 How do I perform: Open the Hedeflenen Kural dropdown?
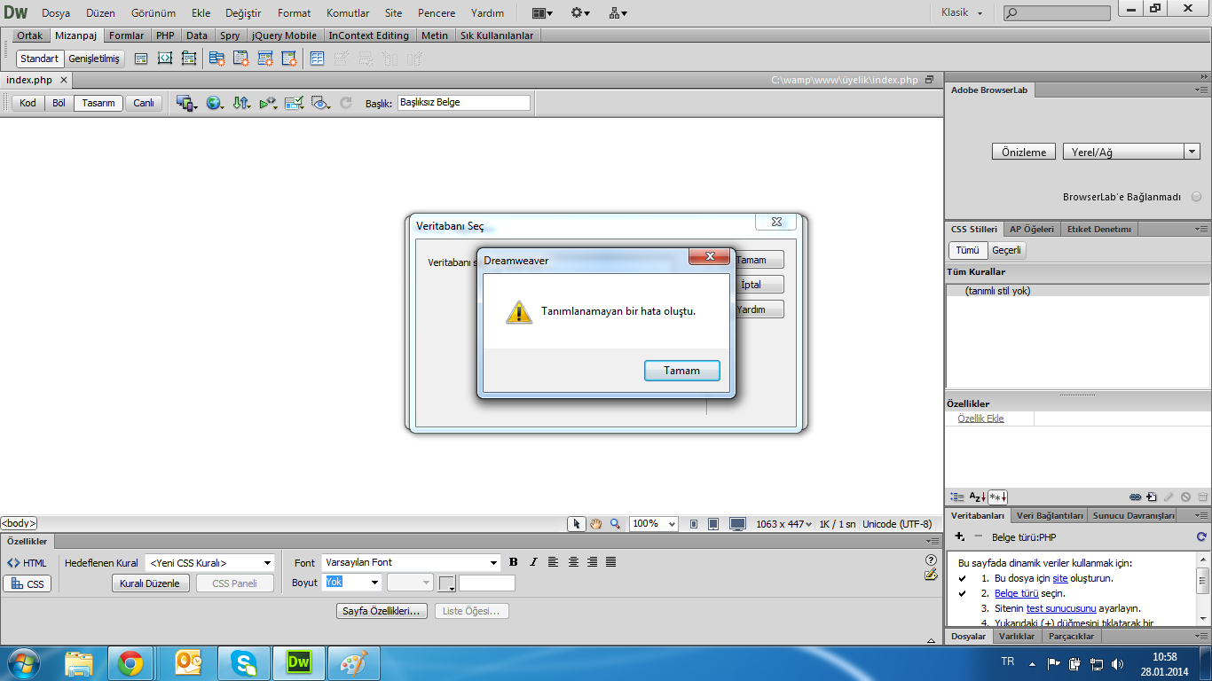pyautogui.click(x=210, y=563)
